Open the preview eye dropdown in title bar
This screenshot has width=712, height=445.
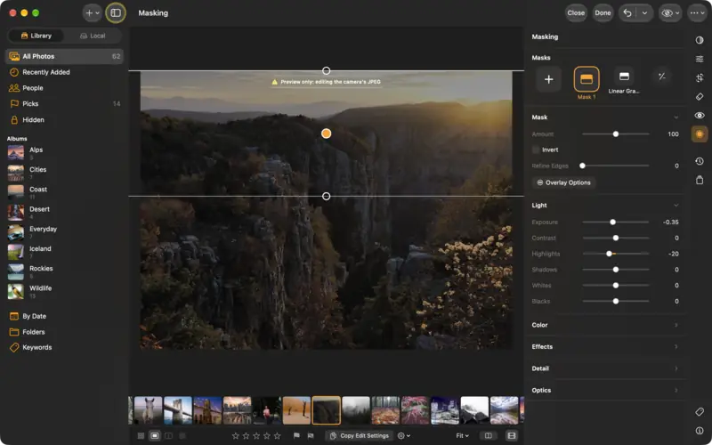tap(670, 13)
